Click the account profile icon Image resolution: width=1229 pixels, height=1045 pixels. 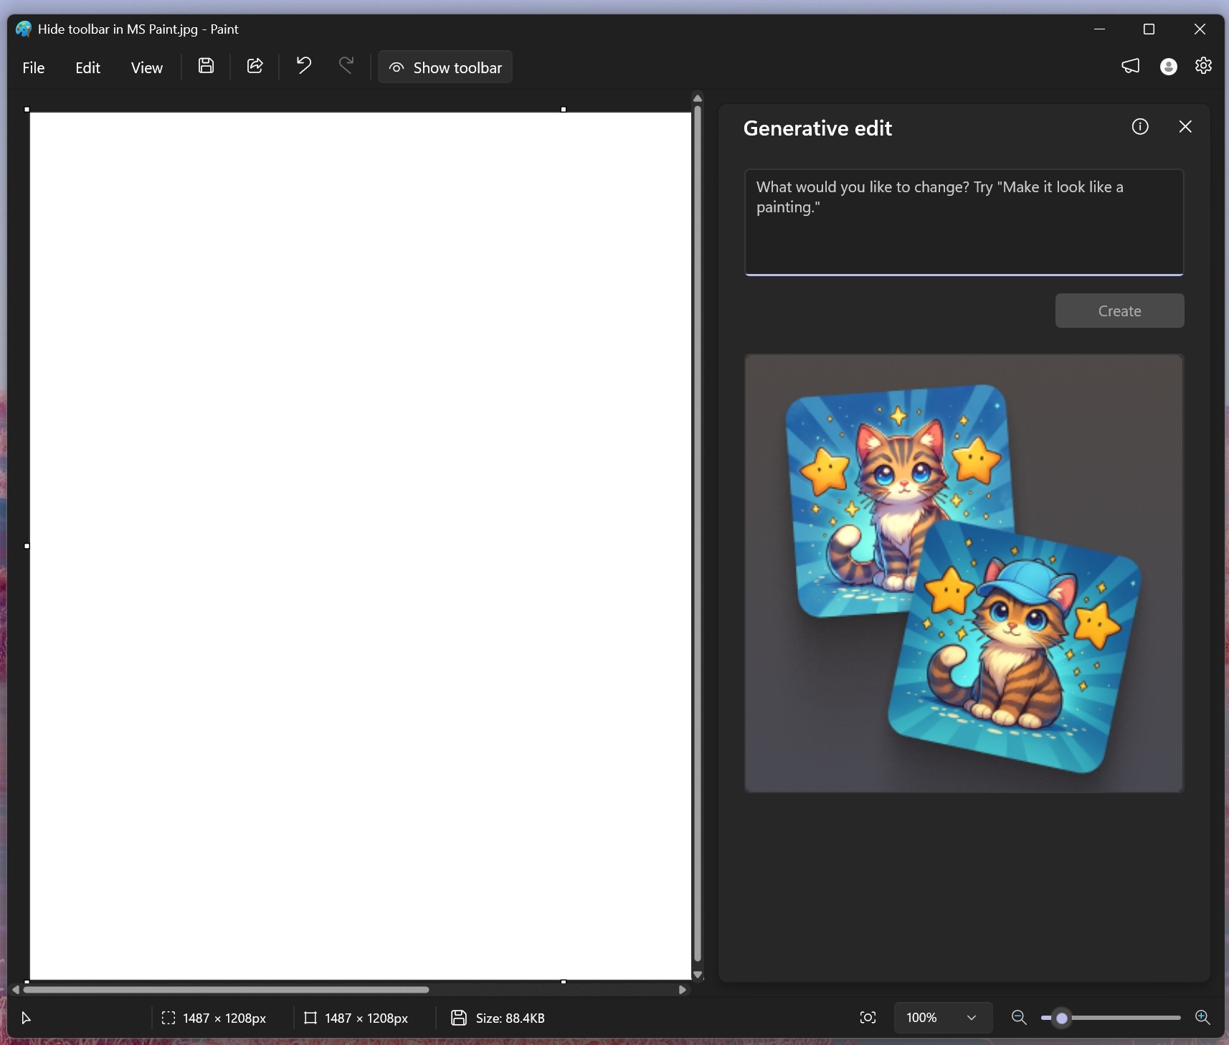[x=1168, y=66]
